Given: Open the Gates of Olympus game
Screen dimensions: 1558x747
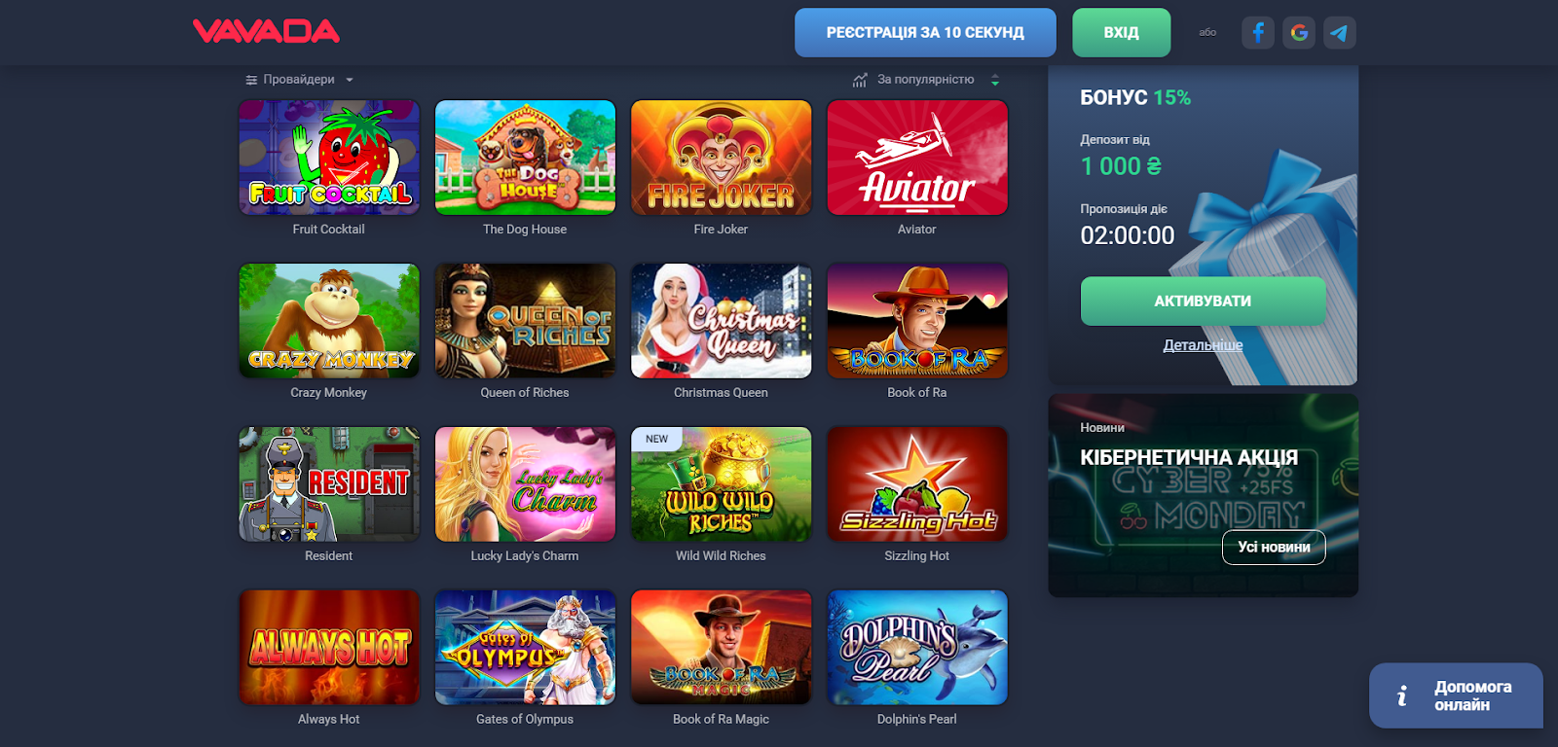Looking at the screenshot, I should pos(525,648).
